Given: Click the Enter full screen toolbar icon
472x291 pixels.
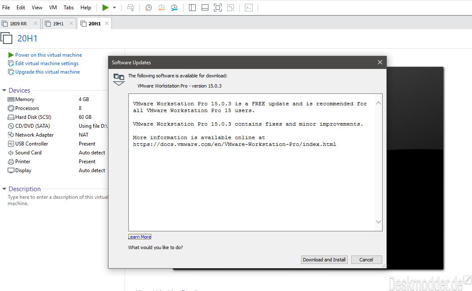Looking at the screenshot, I should pos(218,8).
